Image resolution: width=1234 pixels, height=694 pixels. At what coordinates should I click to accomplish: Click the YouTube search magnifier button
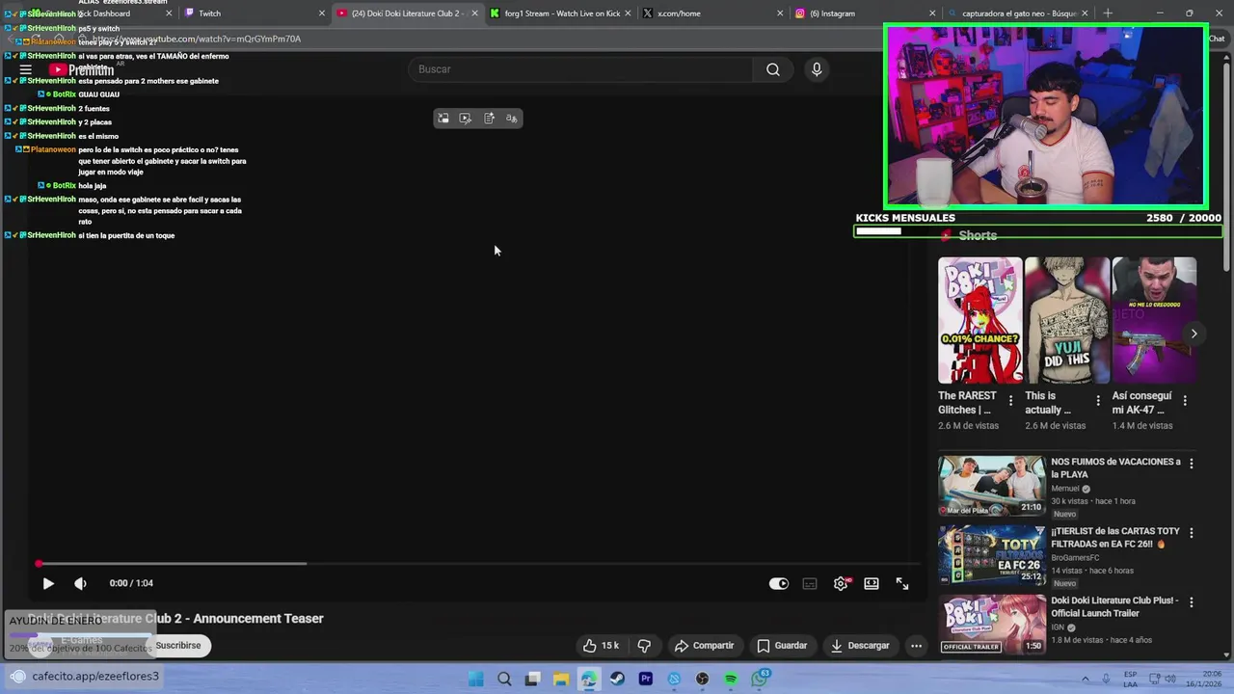[773, 69]
